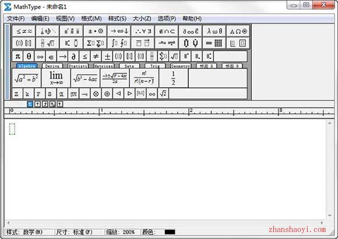Open summation templates palette

click(95, 43)
